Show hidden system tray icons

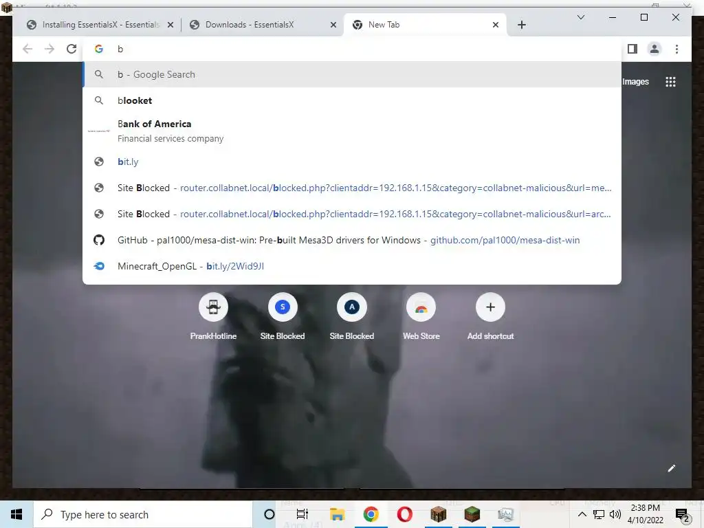(582, 514)
